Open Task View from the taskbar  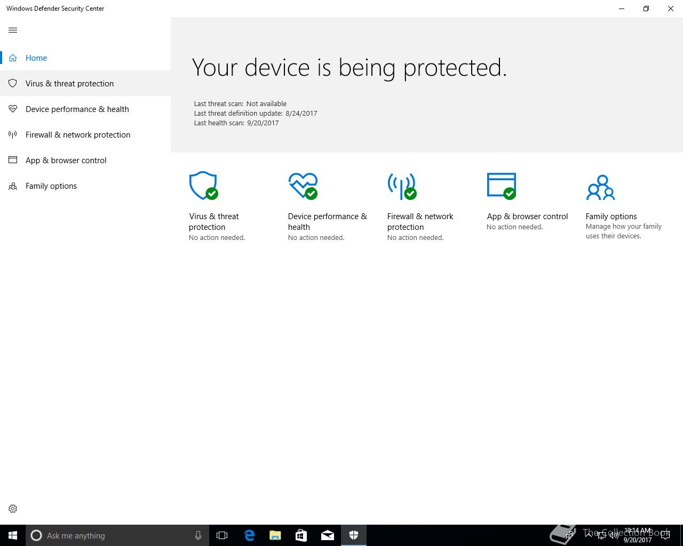[x=222, y=535]
